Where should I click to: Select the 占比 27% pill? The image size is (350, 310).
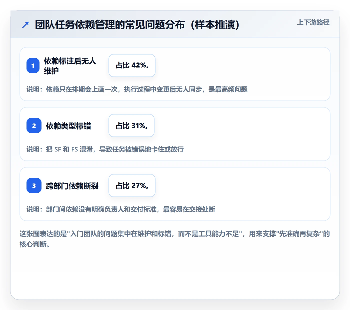[132, 185]
